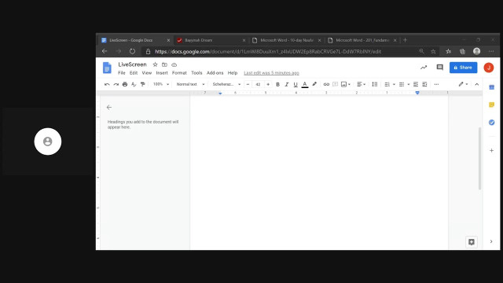The width and height of the screenshot is (503, 283).
Task: Toggle underline formatting
Action: (x=296, y=84)
